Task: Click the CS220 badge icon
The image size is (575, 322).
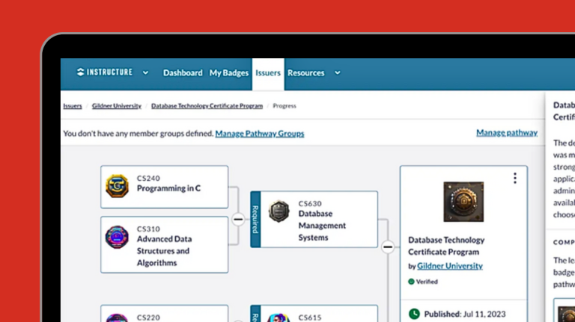Action: (x=117, y=318)
